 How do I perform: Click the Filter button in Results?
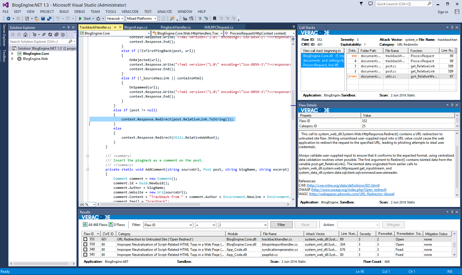[281, 225]
